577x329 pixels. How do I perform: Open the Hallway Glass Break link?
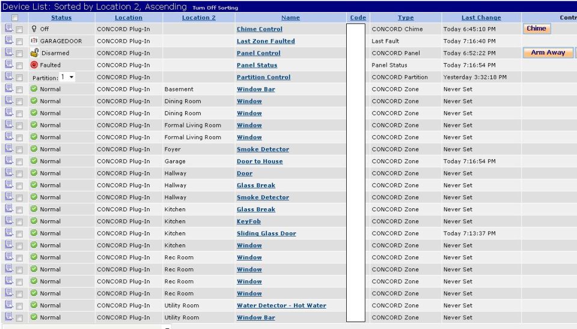pos(256,185)
